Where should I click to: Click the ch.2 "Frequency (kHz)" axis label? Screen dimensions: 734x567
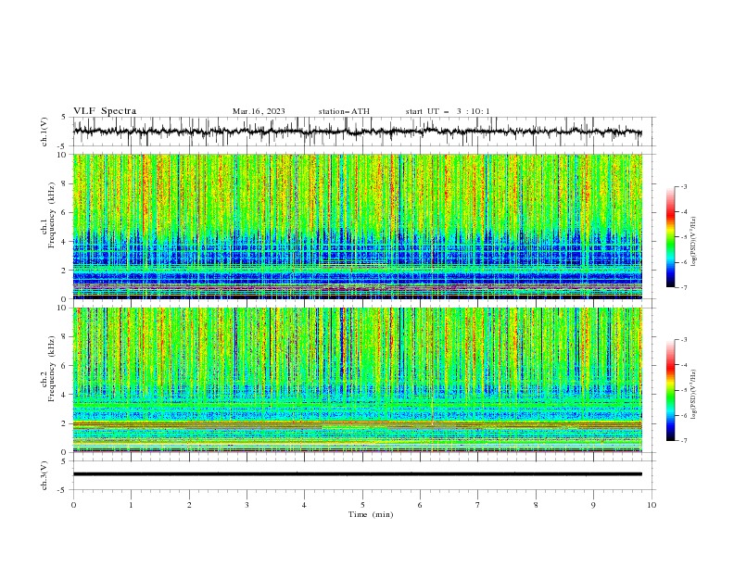point(52,369)
